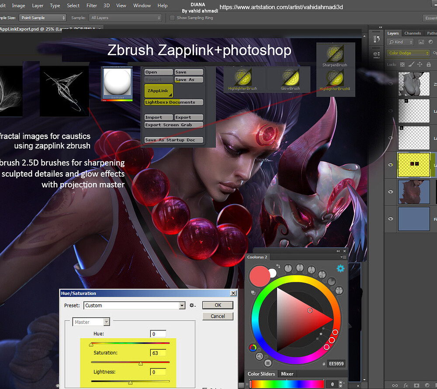Screen dimensions: 437x389
Task: Select the HighlighterBrush icon
Action: click(x=243, y=77)
